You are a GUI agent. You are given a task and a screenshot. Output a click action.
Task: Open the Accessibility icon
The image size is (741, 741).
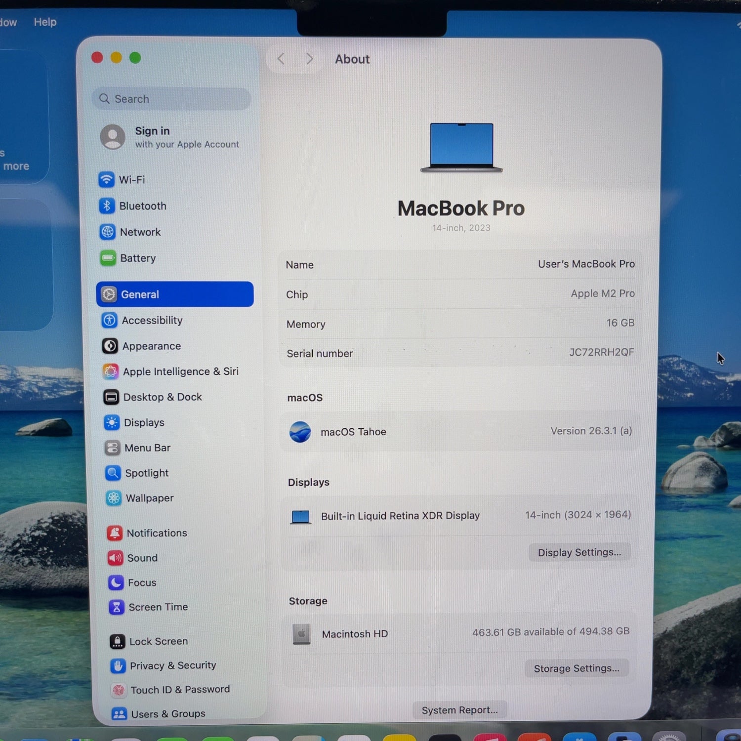pyautogui.click(x=109, y=320)
